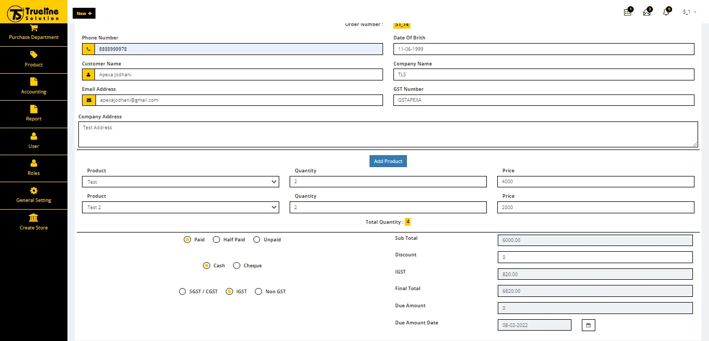Open the Due Amount Date calendar picker
709x341 pixels.
click(x=589, y=325)
